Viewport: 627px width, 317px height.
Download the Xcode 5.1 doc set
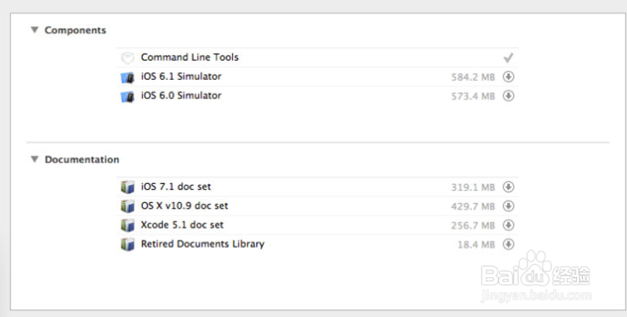(508, 225)
